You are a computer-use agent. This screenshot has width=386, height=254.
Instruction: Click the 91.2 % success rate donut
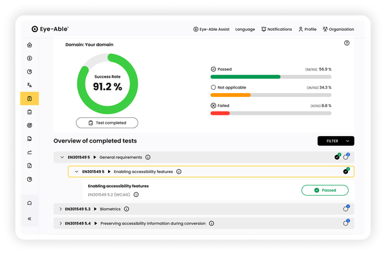pos(107,83)
